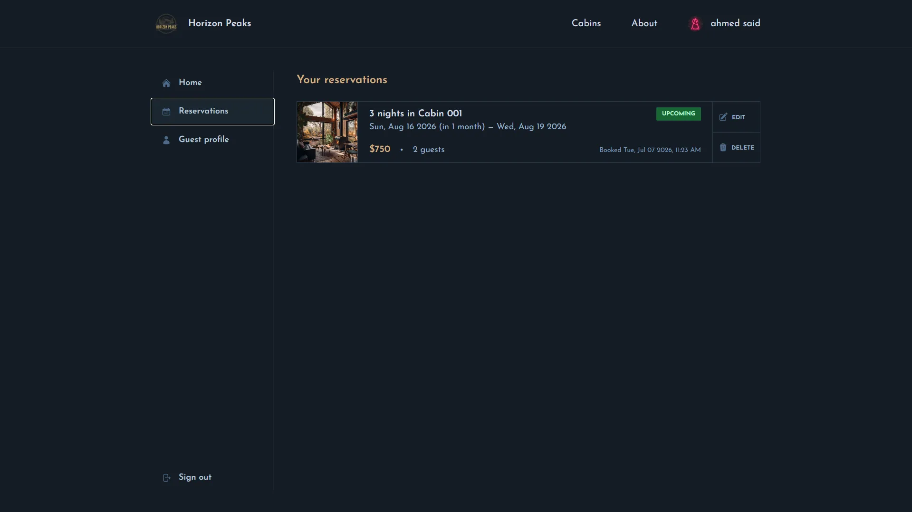Click the 'Sun, Aug 16 2026' date range
912x512 pixels.
(x=468, y=127)
